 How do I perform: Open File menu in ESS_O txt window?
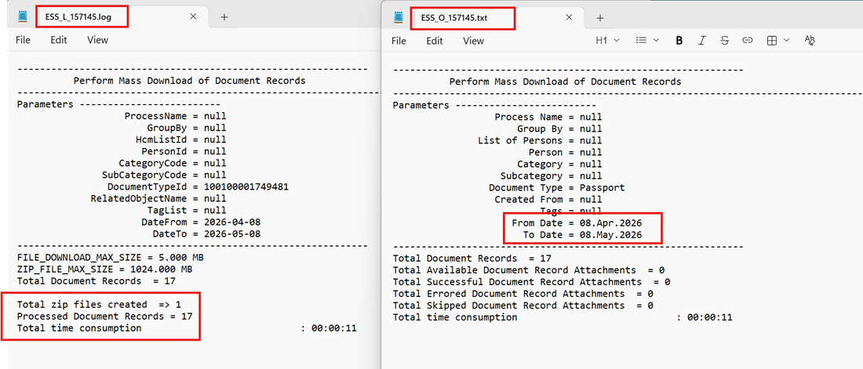tap(399, 41)
